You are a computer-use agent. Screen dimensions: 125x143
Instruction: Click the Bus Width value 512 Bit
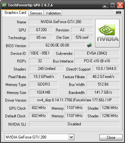pyautogui.click(x=103, y=84)
